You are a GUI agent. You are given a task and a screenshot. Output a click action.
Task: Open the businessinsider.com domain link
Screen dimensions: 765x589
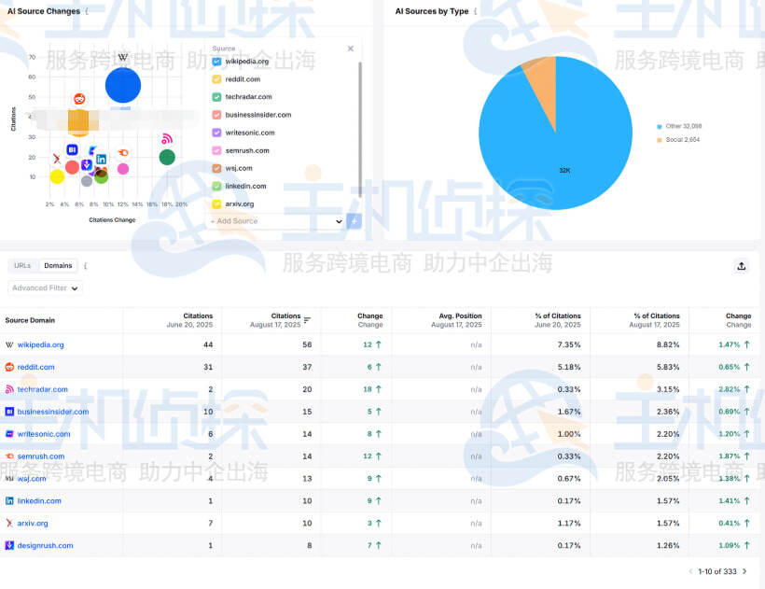click(53, 412)
